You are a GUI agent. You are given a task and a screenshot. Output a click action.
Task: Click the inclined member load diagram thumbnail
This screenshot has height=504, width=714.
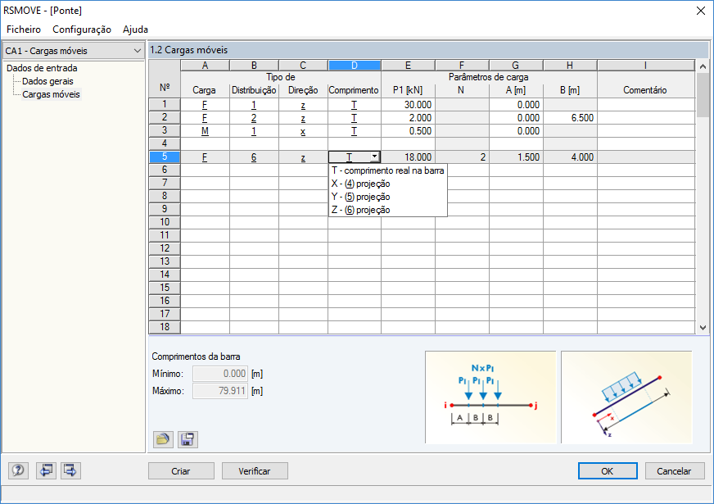coord(626,397)
